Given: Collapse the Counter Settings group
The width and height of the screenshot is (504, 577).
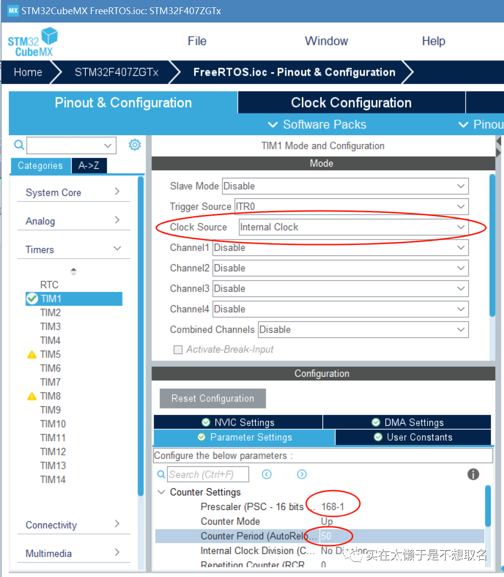Looking at the screenshot, I should [161, 492].
